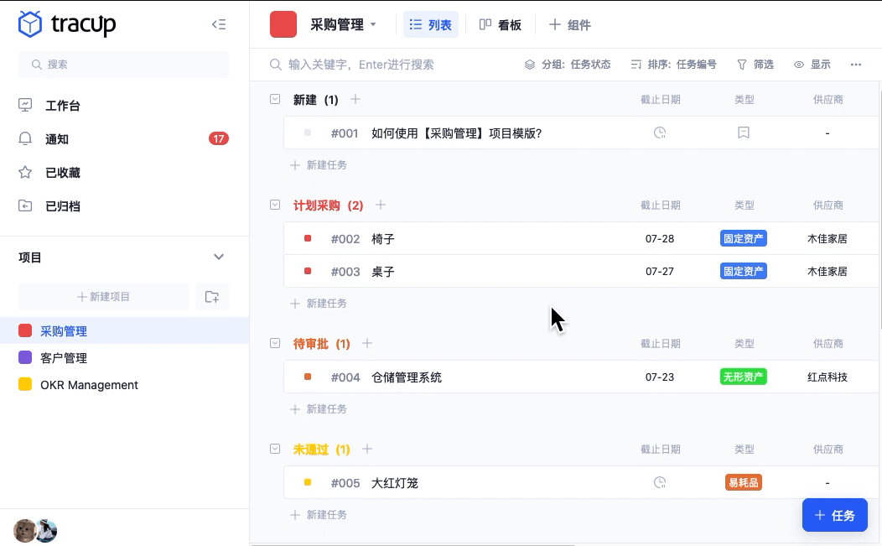Click the search input field above the task list
The width and height of the screenshot is (882, 546).
click(377, 64)
